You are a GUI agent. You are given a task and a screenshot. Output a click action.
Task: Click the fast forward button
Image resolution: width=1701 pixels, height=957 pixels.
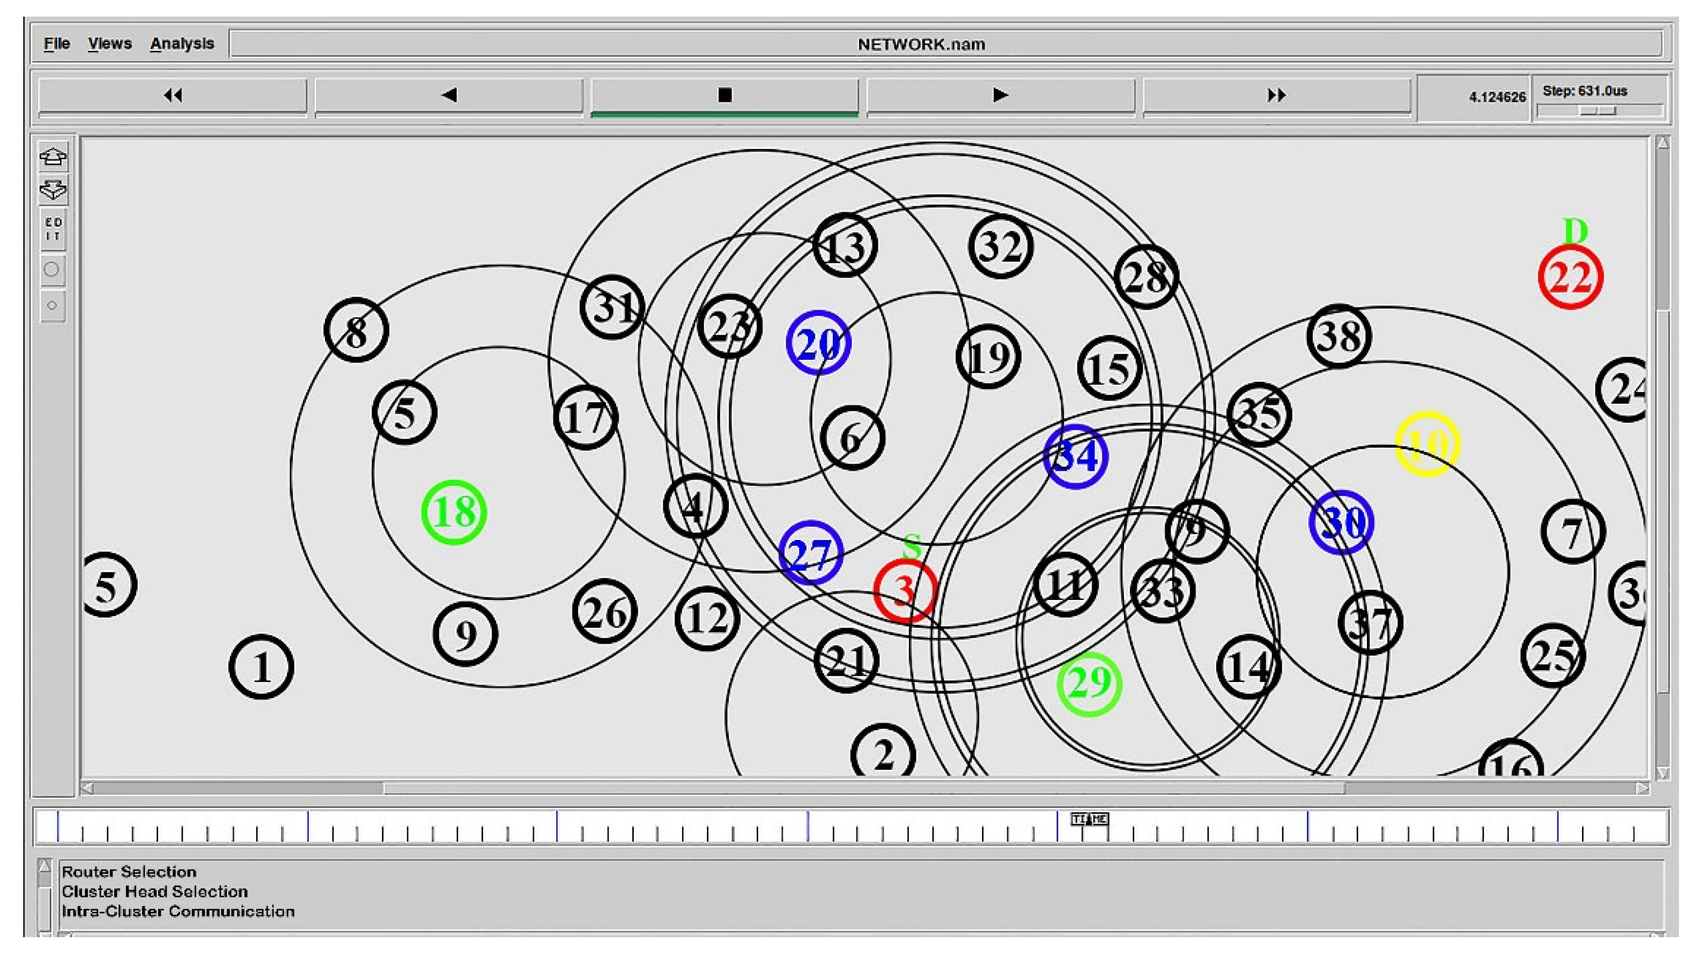(1276, 95)
